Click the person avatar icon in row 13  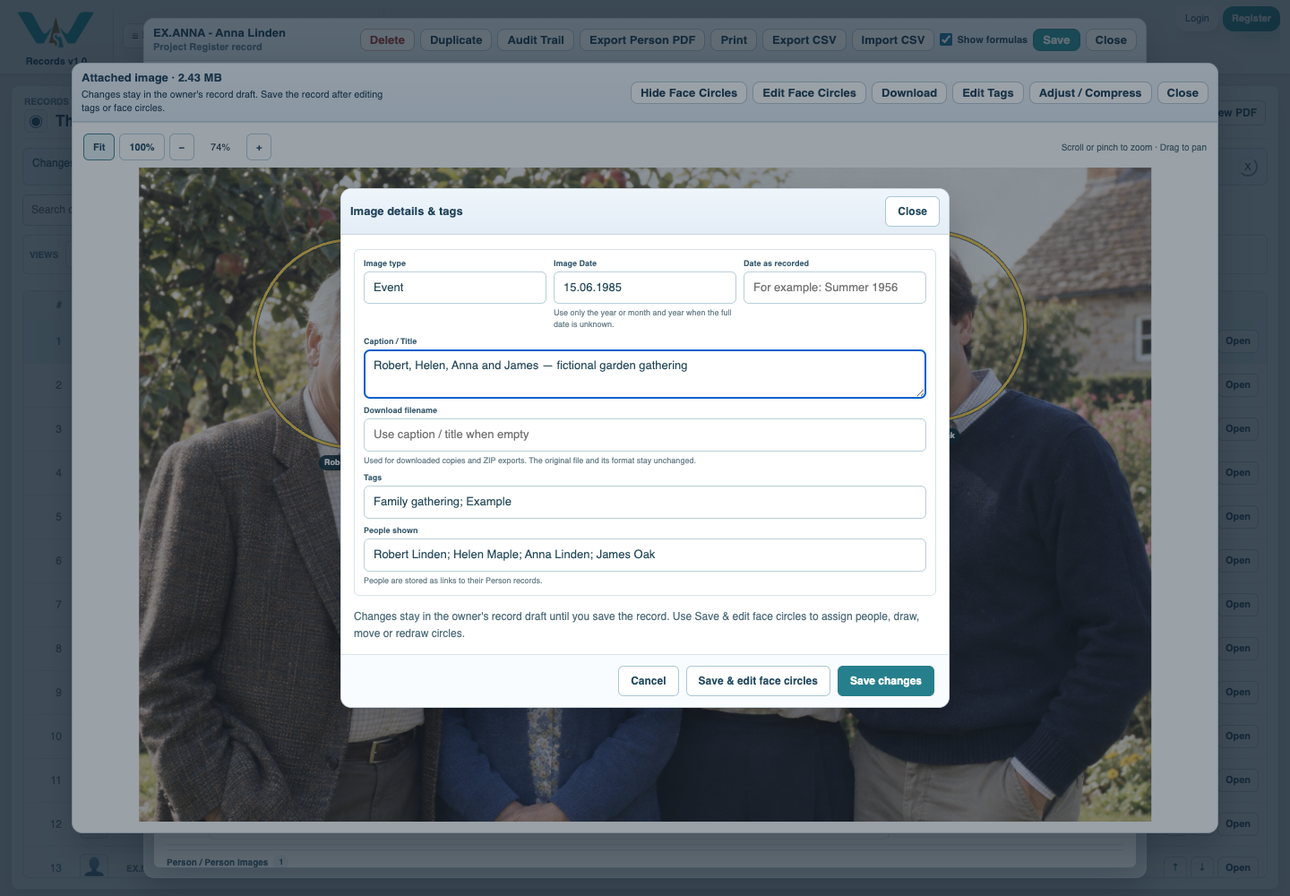(x=94, y=866)
